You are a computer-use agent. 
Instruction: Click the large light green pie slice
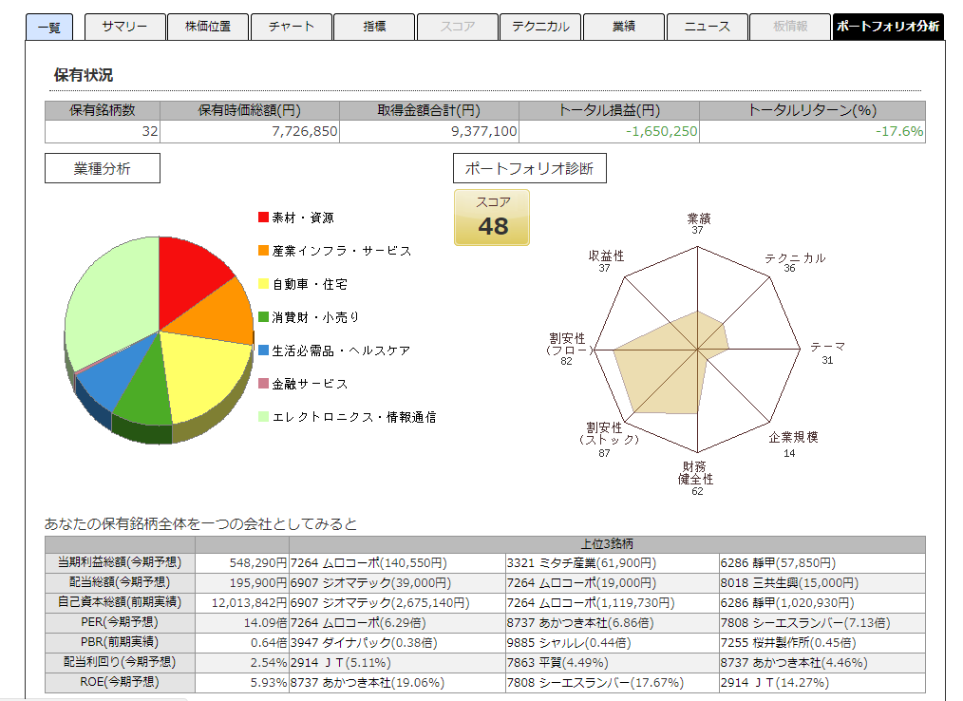click(x=114, y=301)
